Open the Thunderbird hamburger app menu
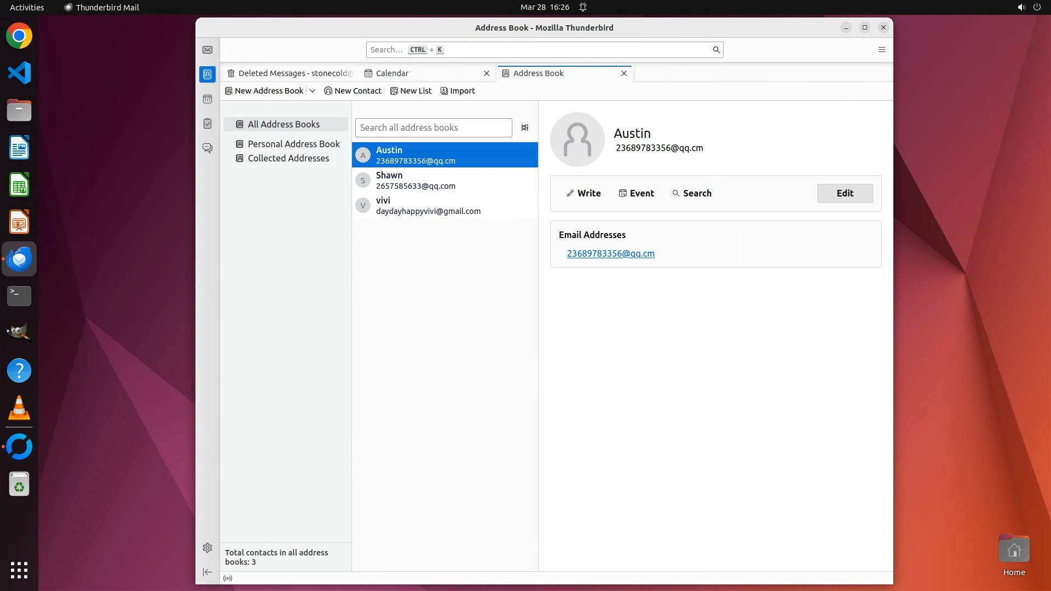The height and width of the screenshot is (591, 1051). click(x=881, y=50)
